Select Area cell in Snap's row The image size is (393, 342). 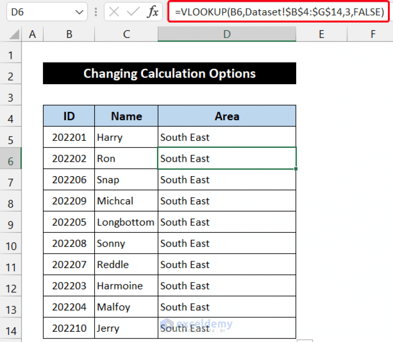(x=227, y=180)
